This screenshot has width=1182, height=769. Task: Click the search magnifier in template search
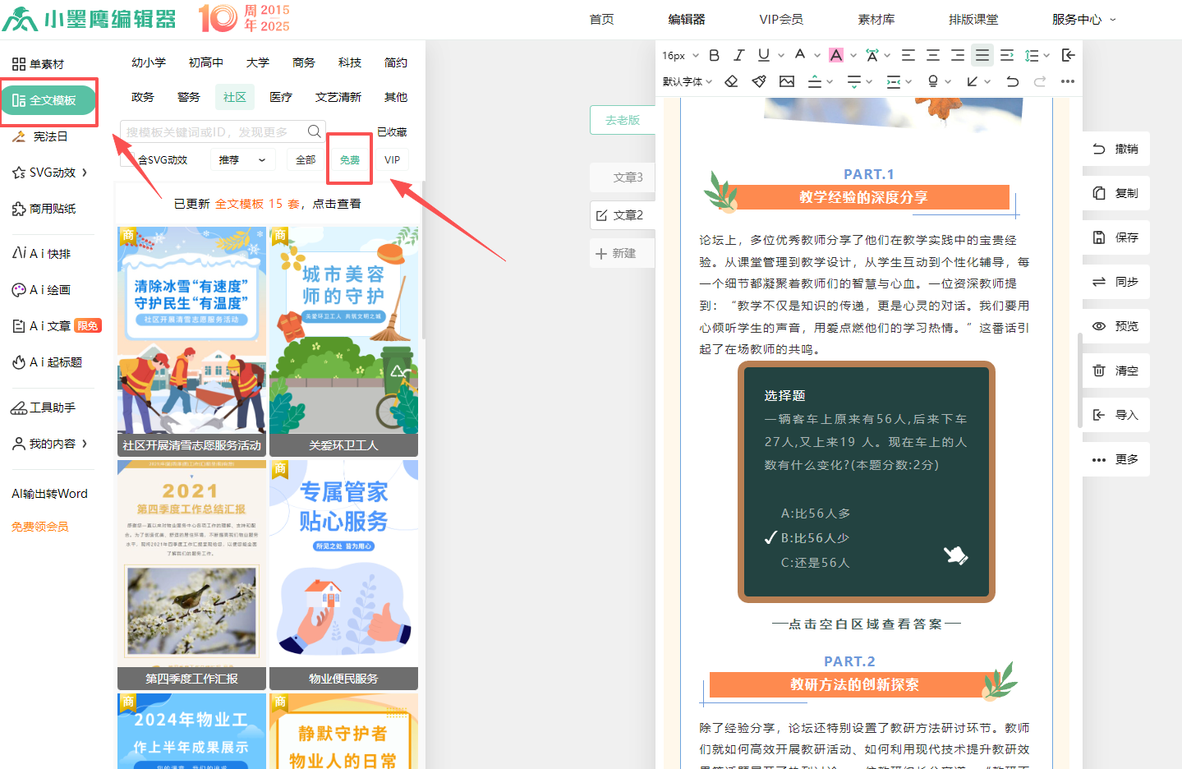(314, 131)
